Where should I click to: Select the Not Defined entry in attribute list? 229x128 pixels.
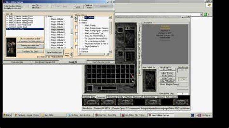[x=89, y=18]
